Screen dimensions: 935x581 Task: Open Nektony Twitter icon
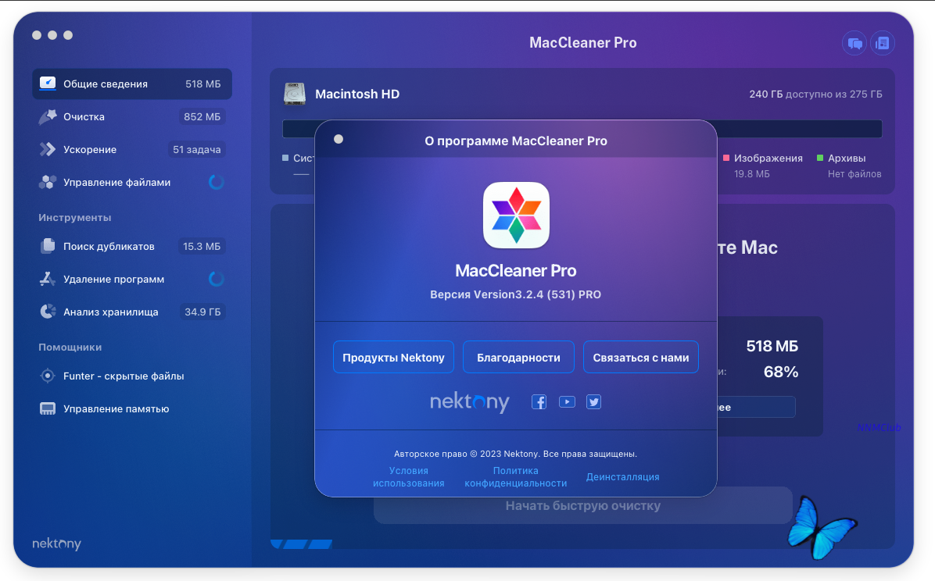(594, 401)
